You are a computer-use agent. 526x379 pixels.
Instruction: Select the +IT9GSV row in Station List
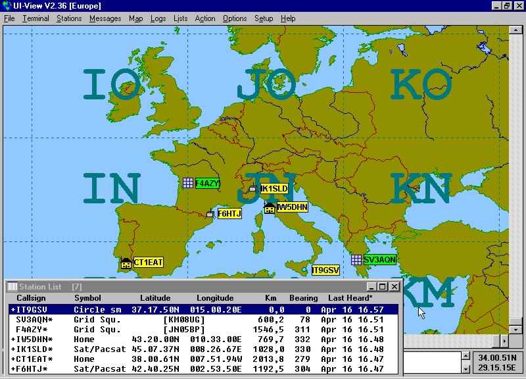[204, 309]
